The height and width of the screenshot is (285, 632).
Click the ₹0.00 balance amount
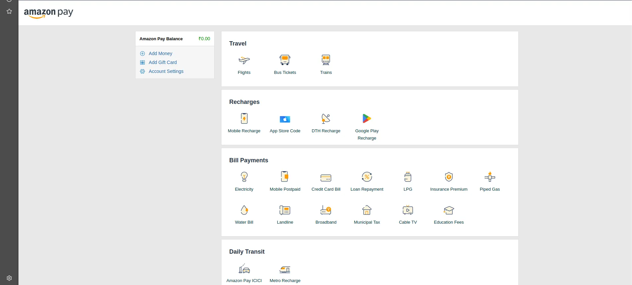pos(204,39)
